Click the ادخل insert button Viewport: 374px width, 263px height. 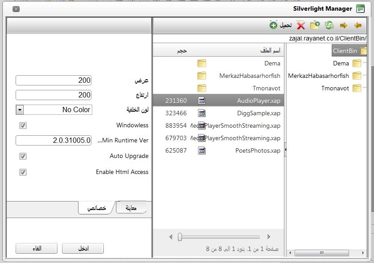83,248
